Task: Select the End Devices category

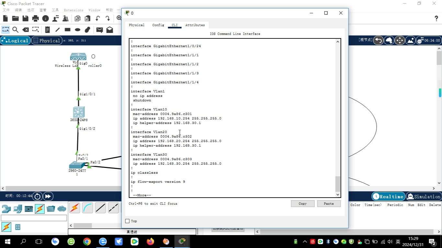Action: pos(18,209)
